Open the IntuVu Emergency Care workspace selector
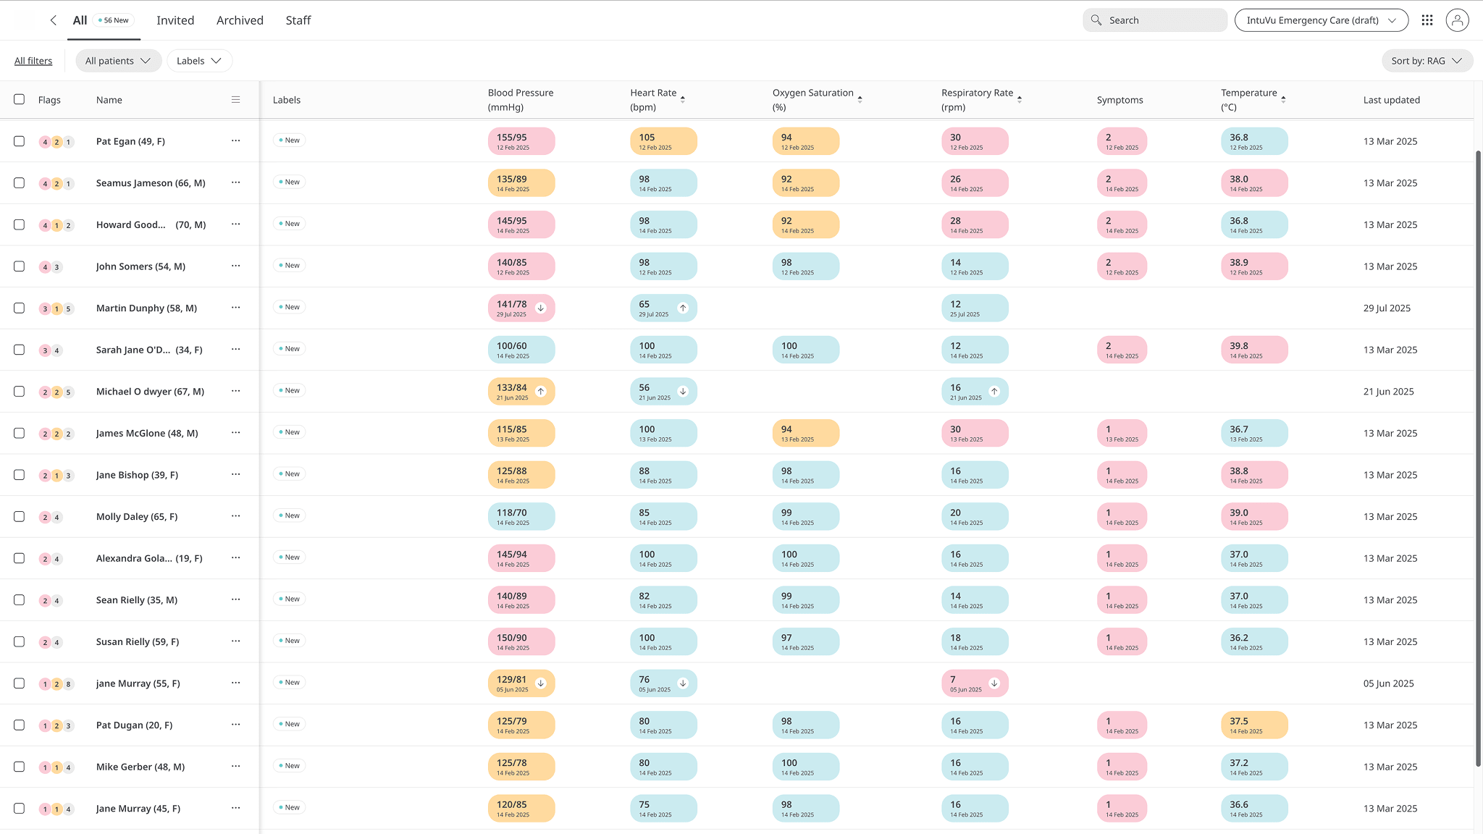The image size is (1483, 834). pyautogui.click(x=1321, y=20)
